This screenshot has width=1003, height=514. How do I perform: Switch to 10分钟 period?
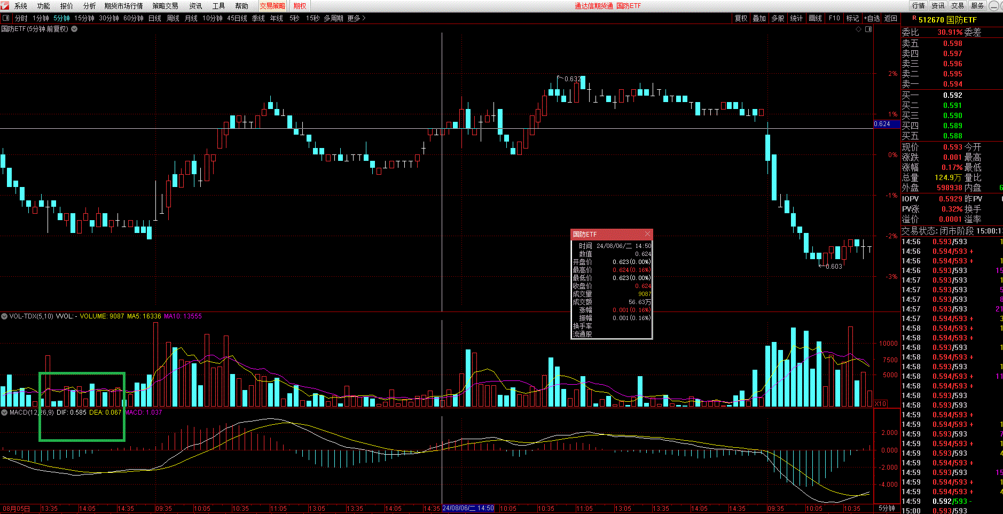click(x=213, y=18)
